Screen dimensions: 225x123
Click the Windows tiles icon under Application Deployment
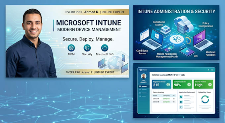(181, 102)
